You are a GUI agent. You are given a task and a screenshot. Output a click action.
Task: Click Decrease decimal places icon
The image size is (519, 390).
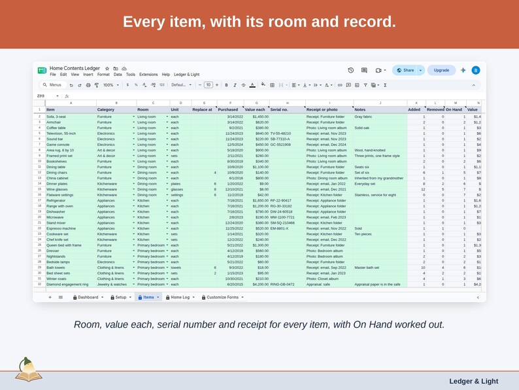[144, 85]
